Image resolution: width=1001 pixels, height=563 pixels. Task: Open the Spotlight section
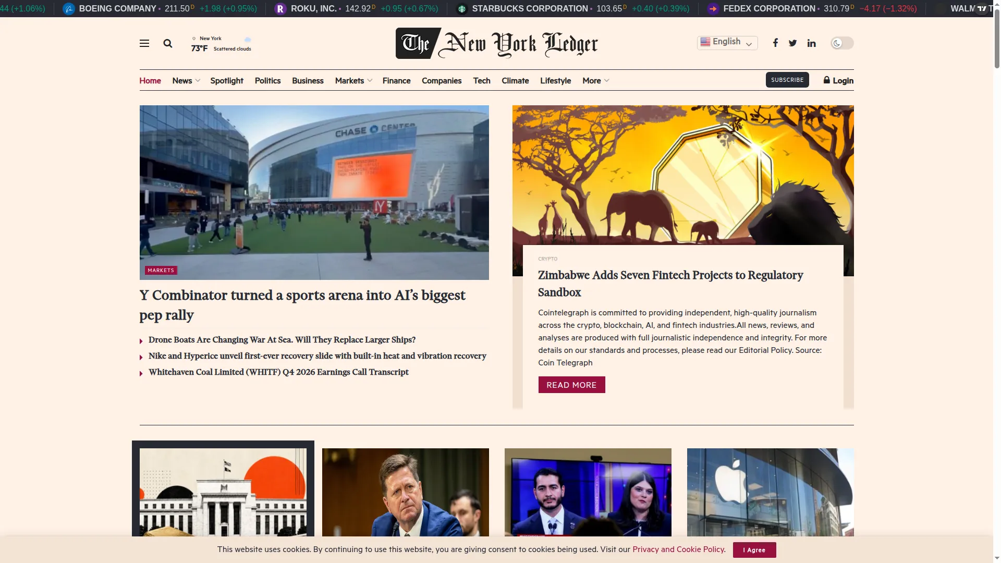[227, 80]
